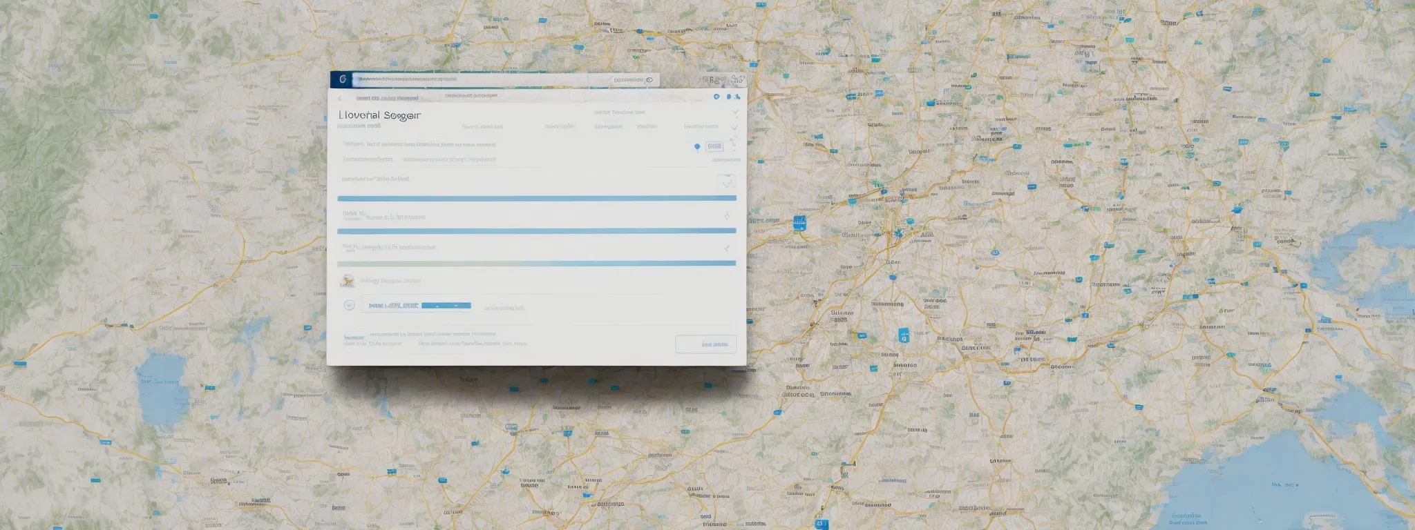Screen dimensions: 1415x530
Task: Click the blue puzzle-piece icon in the dialog header
Action: (x=737, y=97)
